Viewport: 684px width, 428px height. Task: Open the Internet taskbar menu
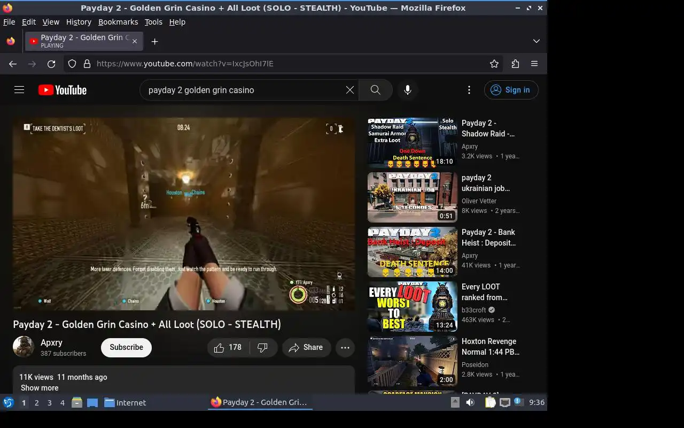pos(125,402)
